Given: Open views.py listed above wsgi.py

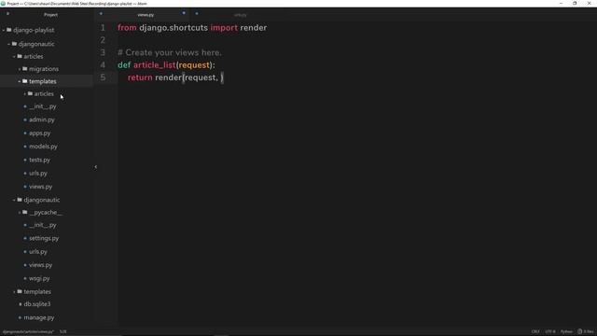Looking at the screenshot, I should [x=41, y=265].
